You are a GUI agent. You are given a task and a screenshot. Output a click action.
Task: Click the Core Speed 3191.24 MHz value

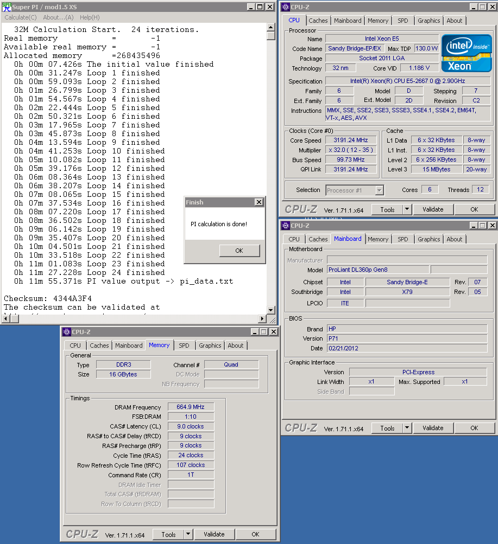click(x=350, y=140)
